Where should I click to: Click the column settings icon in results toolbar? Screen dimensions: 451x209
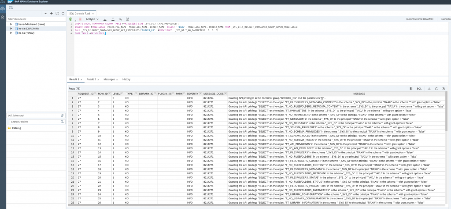click(411, 89)
